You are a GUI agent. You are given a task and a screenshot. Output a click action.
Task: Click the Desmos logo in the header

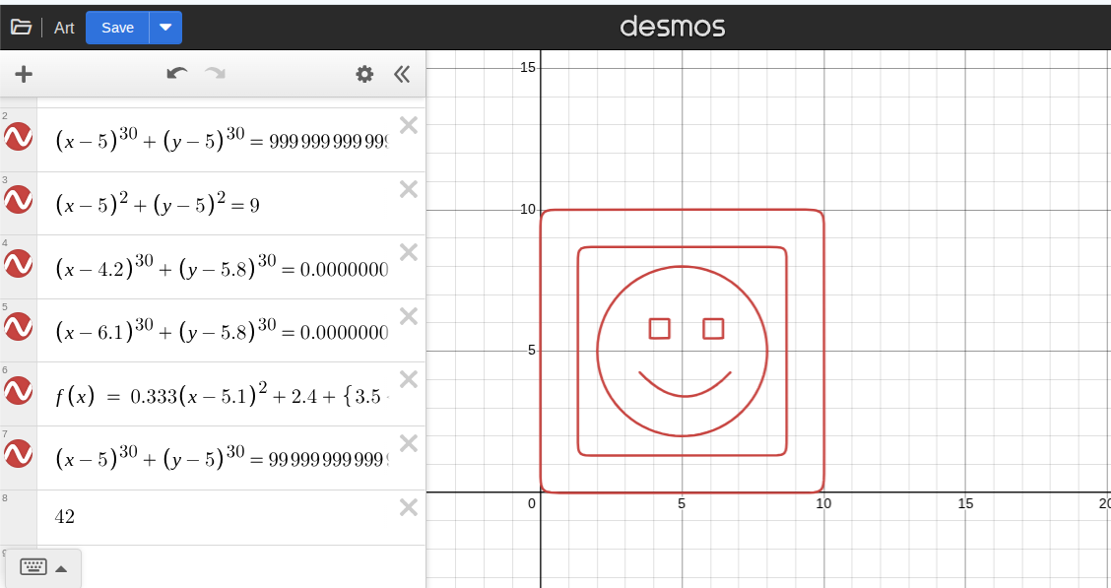pyautogui.click(x=673, y=27)
